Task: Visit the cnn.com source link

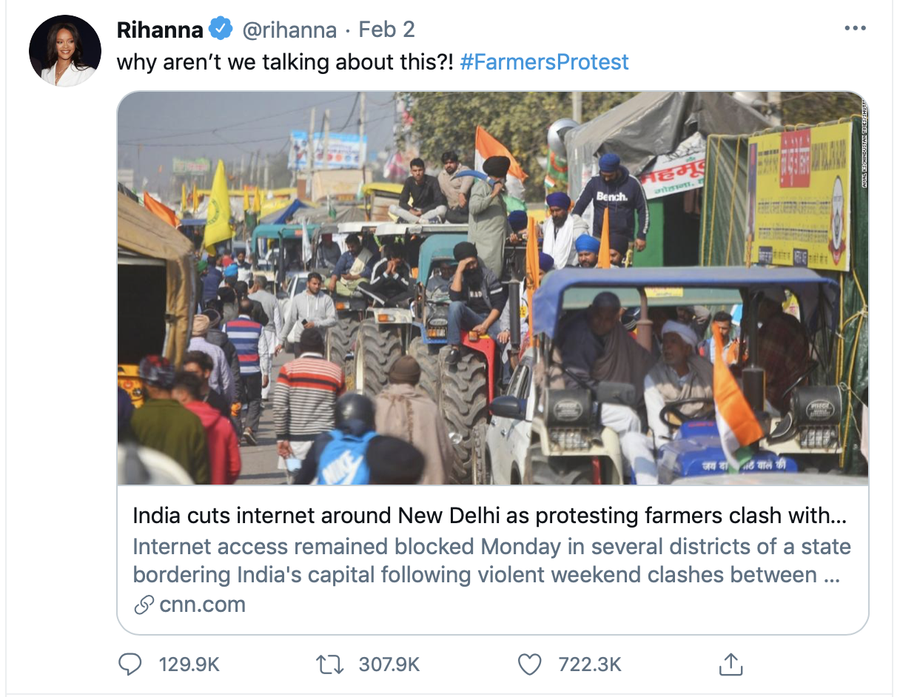Action: [202, 605]
